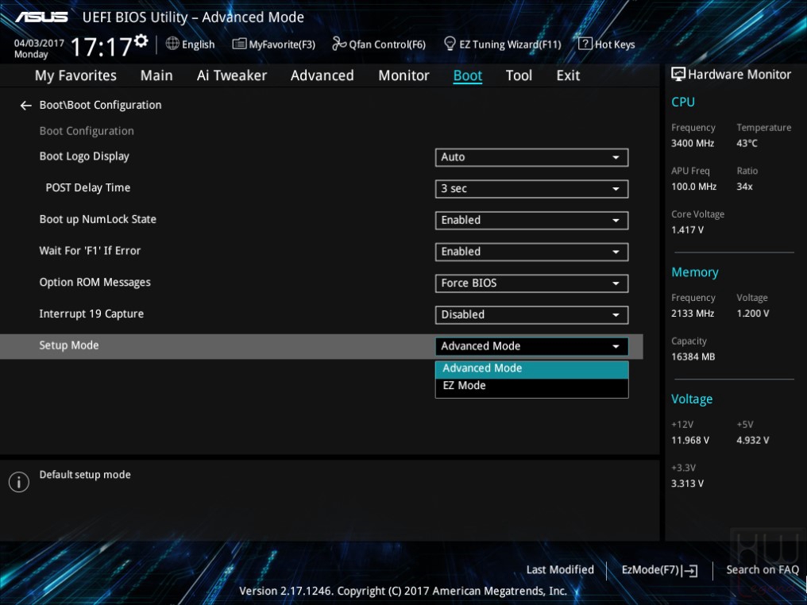The width and height of the screenshot is (807, 605).
Task: Click the Hot Keys question mark icon
Action: [585, 44]
